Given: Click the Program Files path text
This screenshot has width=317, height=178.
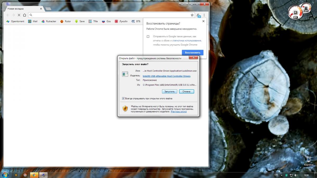Looking at the screenshot, I should [x=170, y=85].
